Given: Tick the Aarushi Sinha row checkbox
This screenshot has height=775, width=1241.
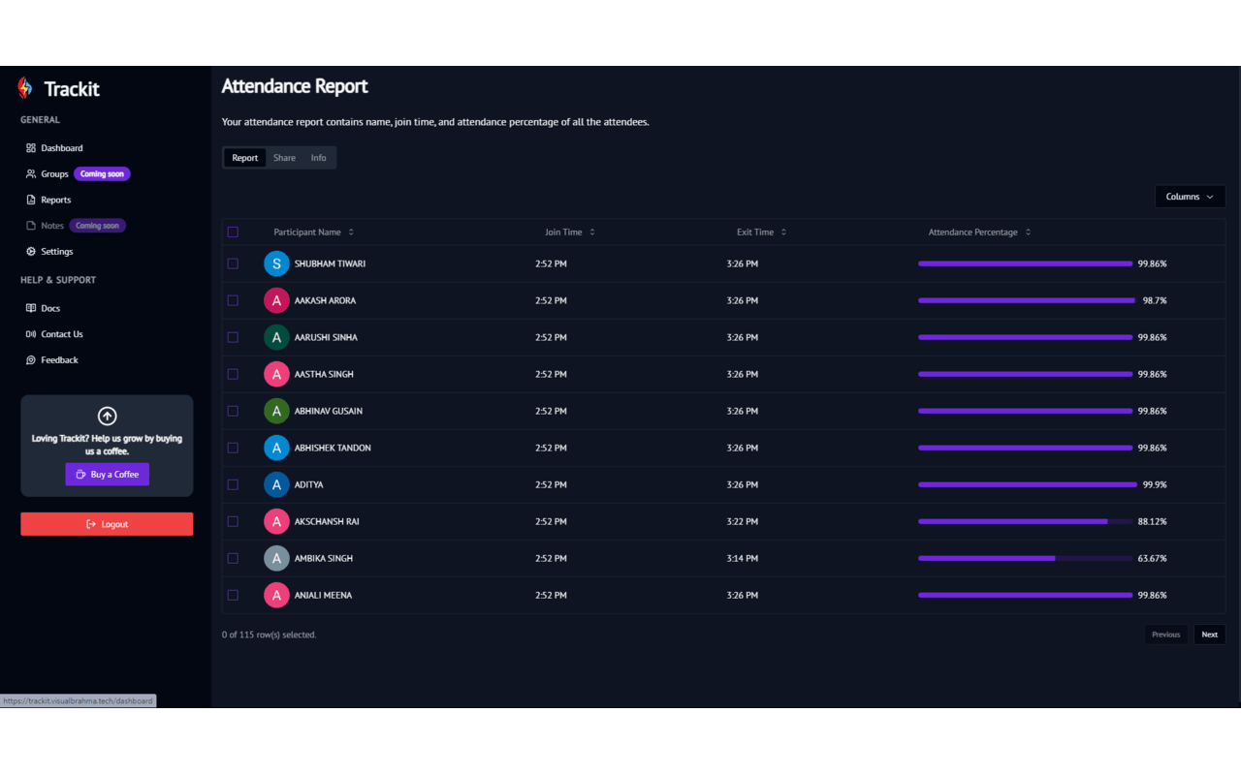Looking at the screenshot, I should pos(233,337).
